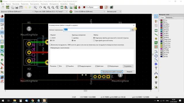This screenshot has height=103, width=184.
Task: Choose one file for whole board radio option
Action: coord(94,41)
